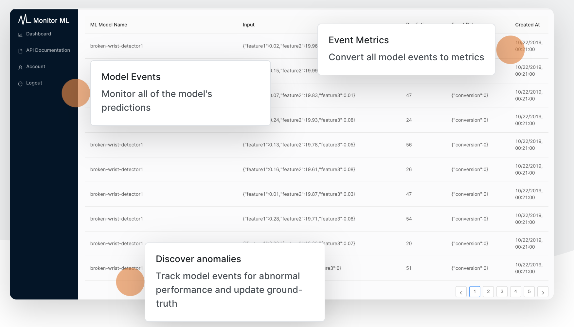Open Dashboard from the sidebar
574x327 pixels.
pos(38,34)
